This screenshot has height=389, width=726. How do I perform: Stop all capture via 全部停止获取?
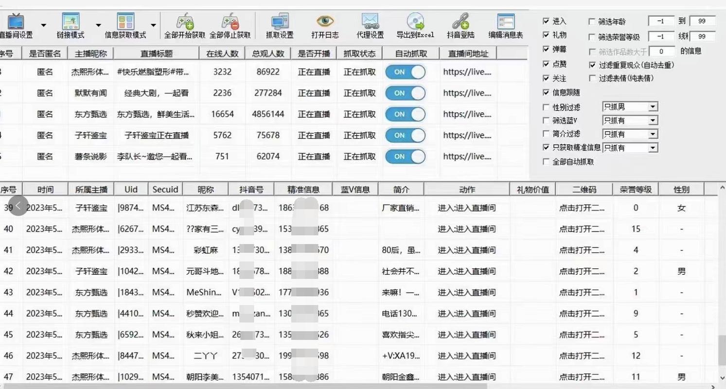point(230,26)
